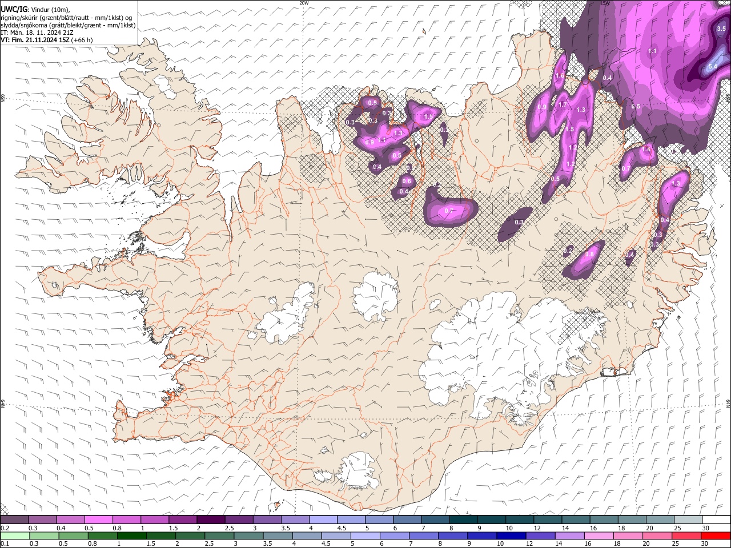Pick the darkest purple swatch labeled 2 on upper scale
Screen dimensions: 731x548
210,519
